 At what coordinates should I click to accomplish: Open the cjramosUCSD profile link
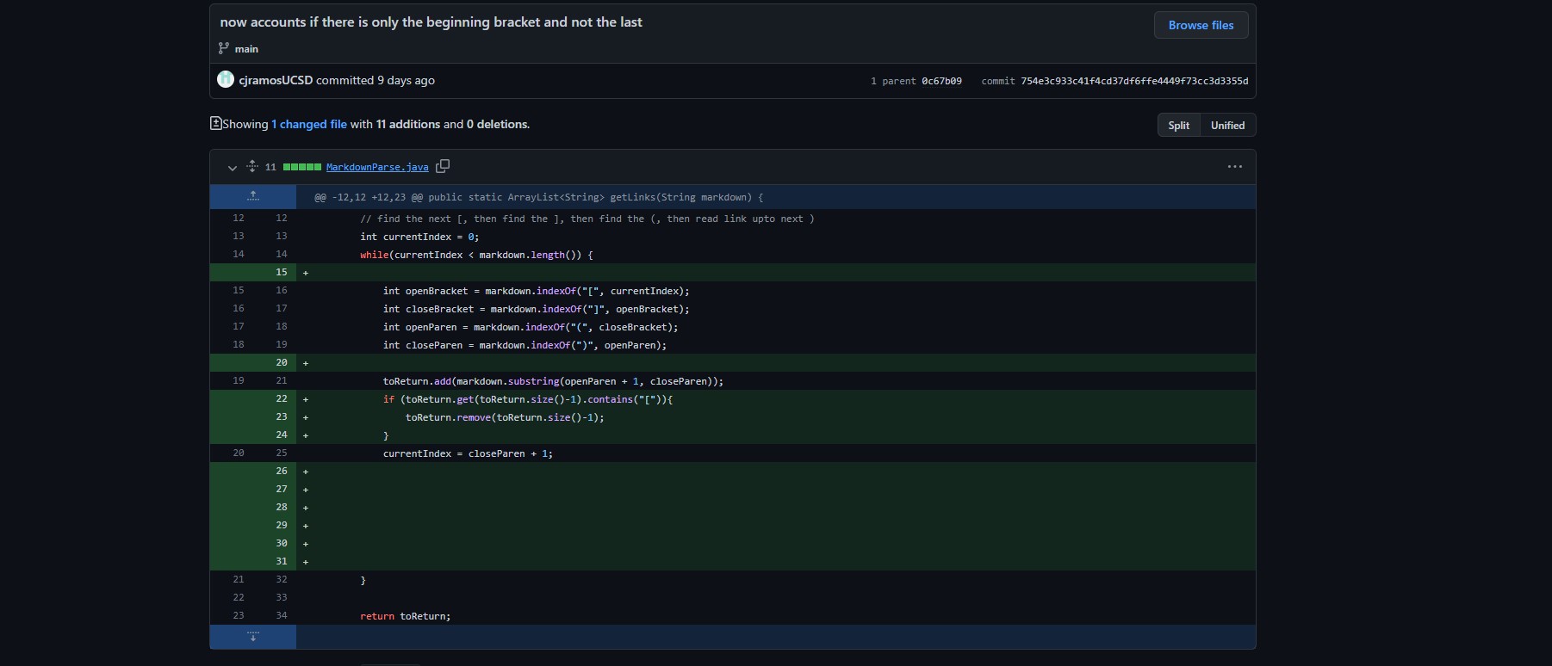click(x=276, y=80)
